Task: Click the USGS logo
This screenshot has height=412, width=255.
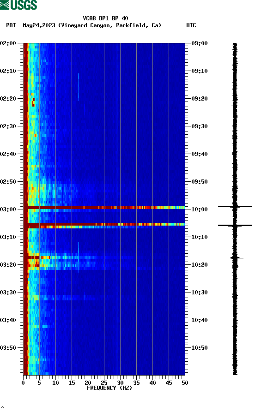Action: 18,5
